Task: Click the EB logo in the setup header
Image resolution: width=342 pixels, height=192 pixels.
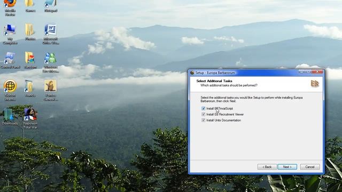Action: (x=315, y=84)
